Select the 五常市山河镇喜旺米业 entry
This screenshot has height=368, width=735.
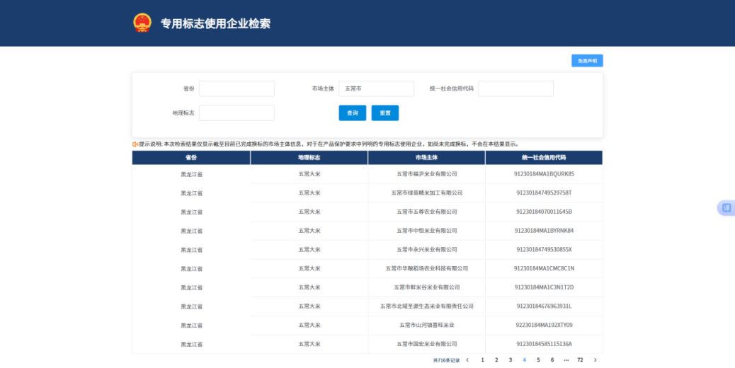tap(426, 326)
